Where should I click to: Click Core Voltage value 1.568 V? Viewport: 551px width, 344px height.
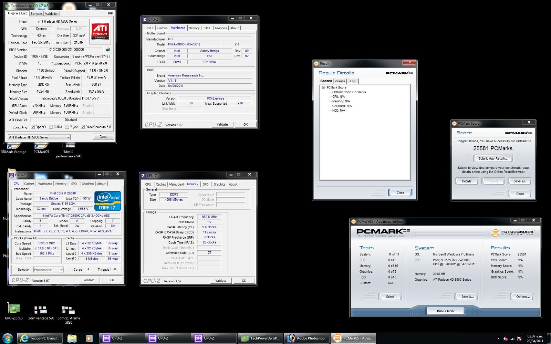[83, 209]
